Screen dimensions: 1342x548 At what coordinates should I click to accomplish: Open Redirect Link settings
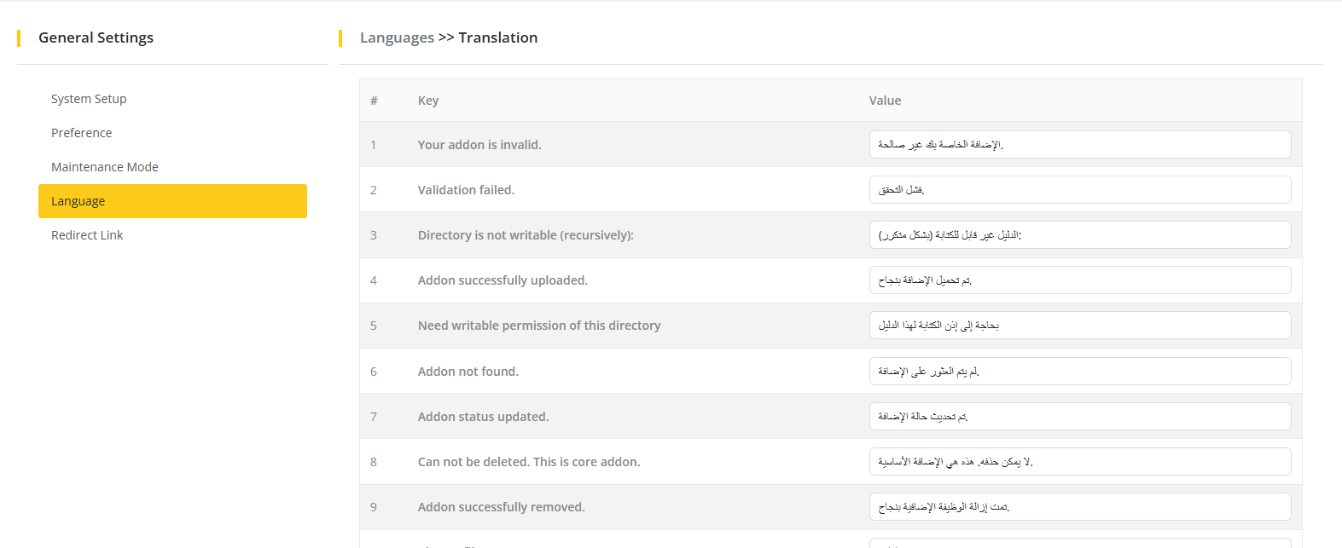coord(87,235)
